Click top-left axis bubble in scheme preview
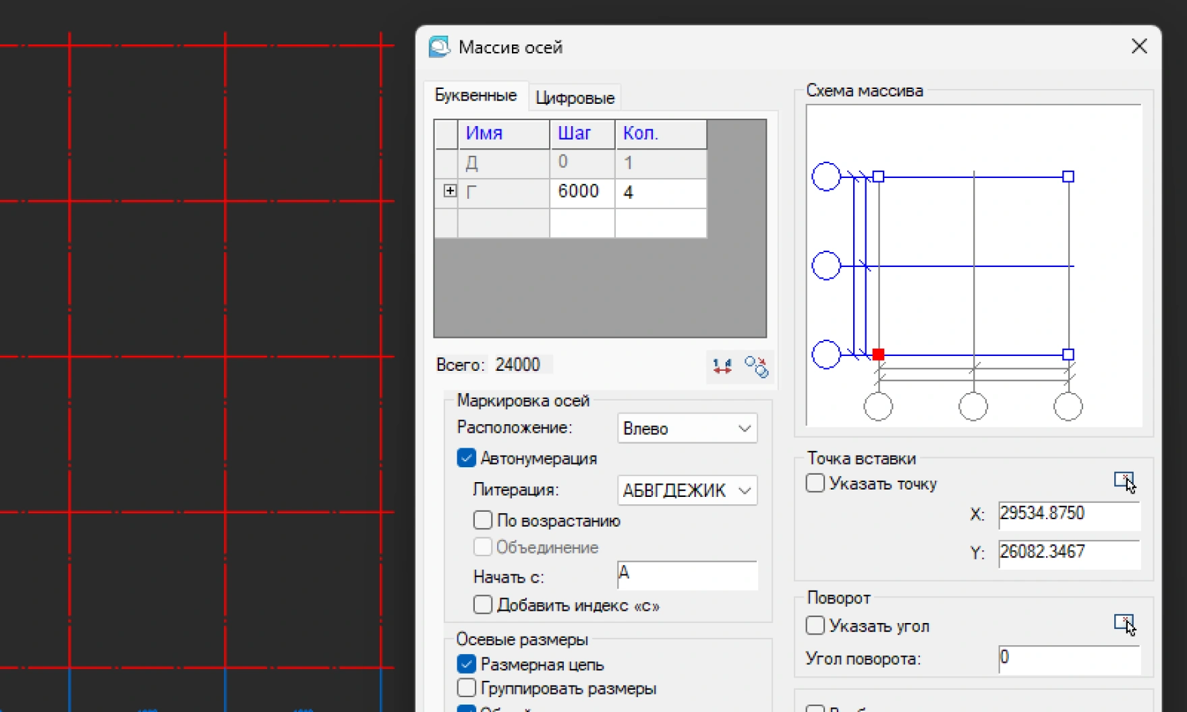 point(826,177)
